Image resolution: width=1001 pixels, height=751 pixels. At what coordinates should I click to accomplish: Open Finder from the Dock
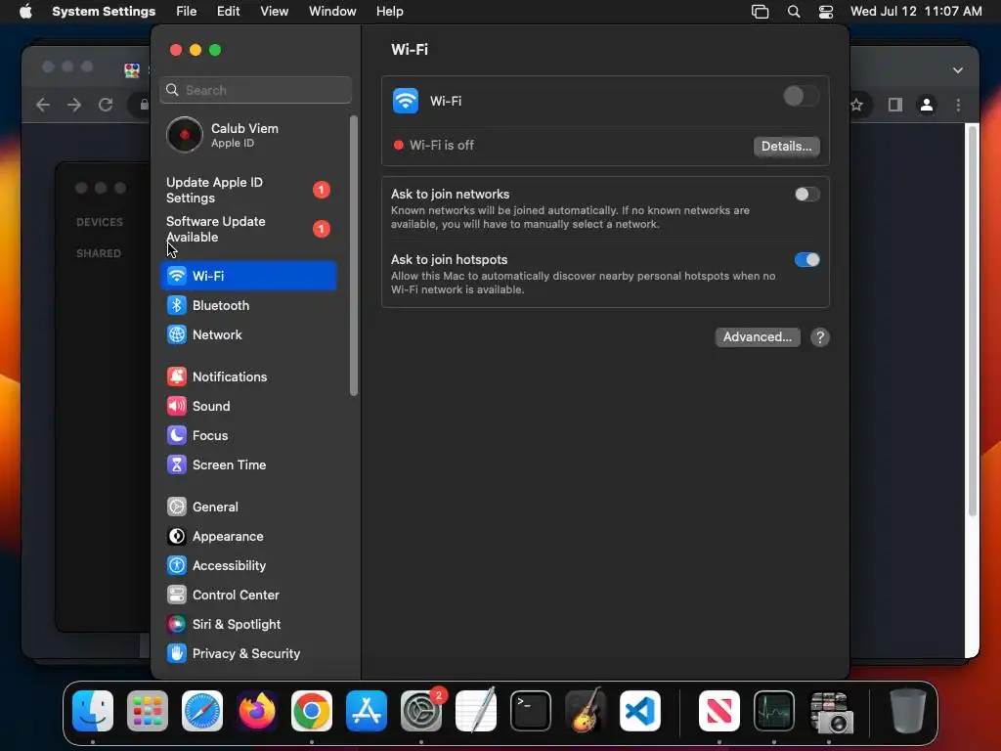pyautogui.click(x=93, y=711)
